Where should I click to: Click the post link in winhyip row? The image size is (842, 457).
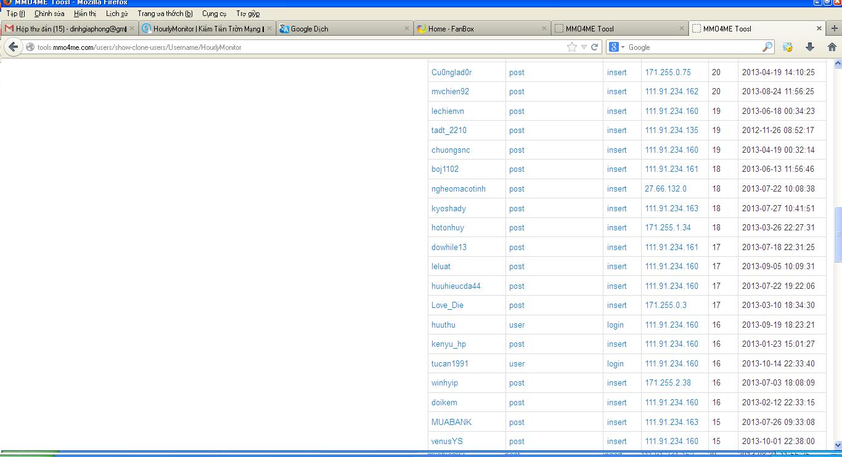[517, 382]
